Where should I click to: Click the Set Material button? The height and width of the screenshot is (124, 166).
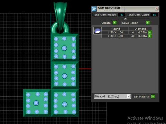click(142, 96)
